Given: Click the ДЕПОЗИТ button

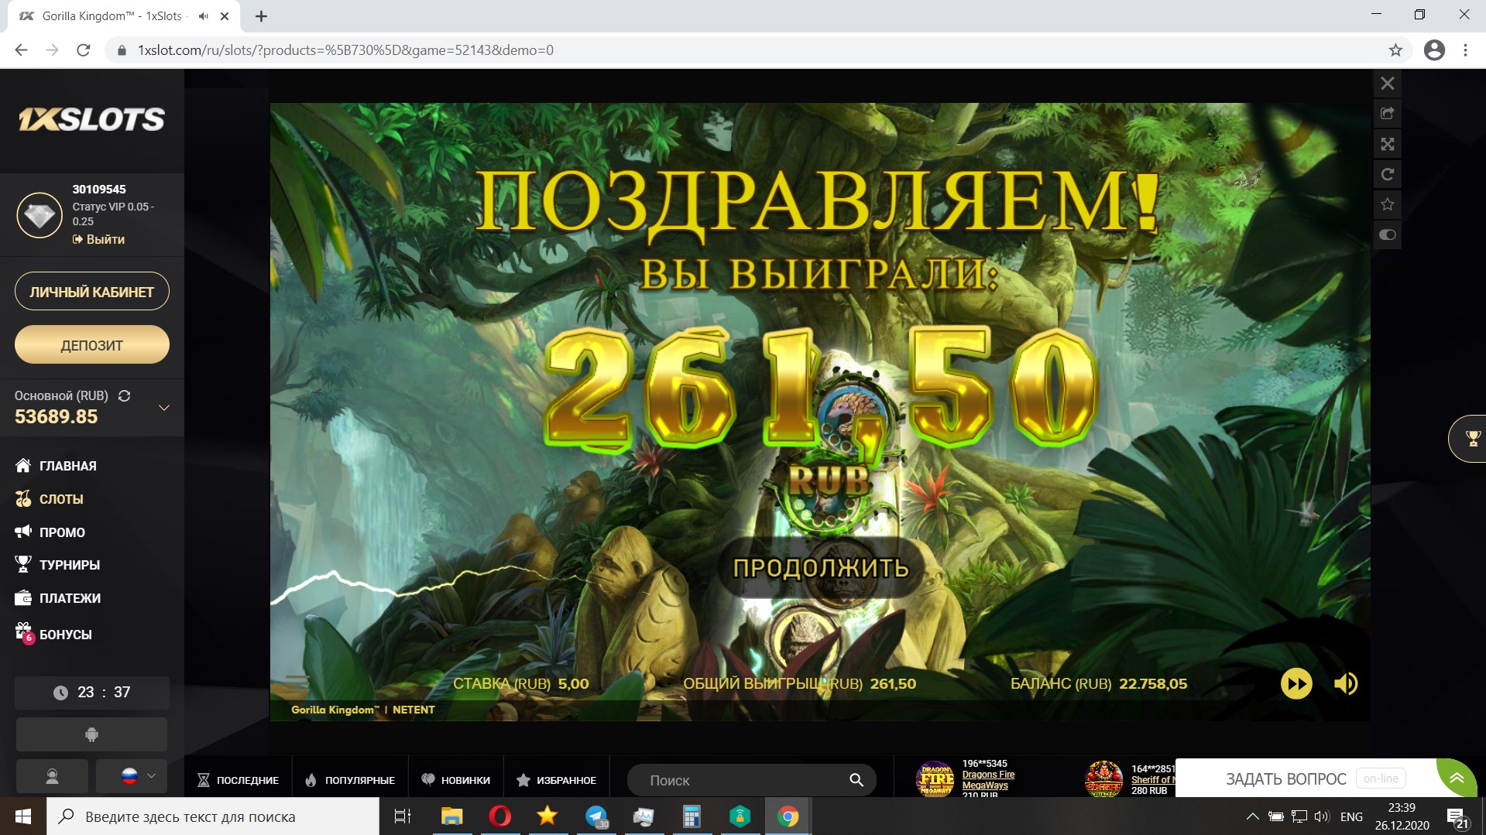Looking at the screenshot, I should tap(91, 345).
